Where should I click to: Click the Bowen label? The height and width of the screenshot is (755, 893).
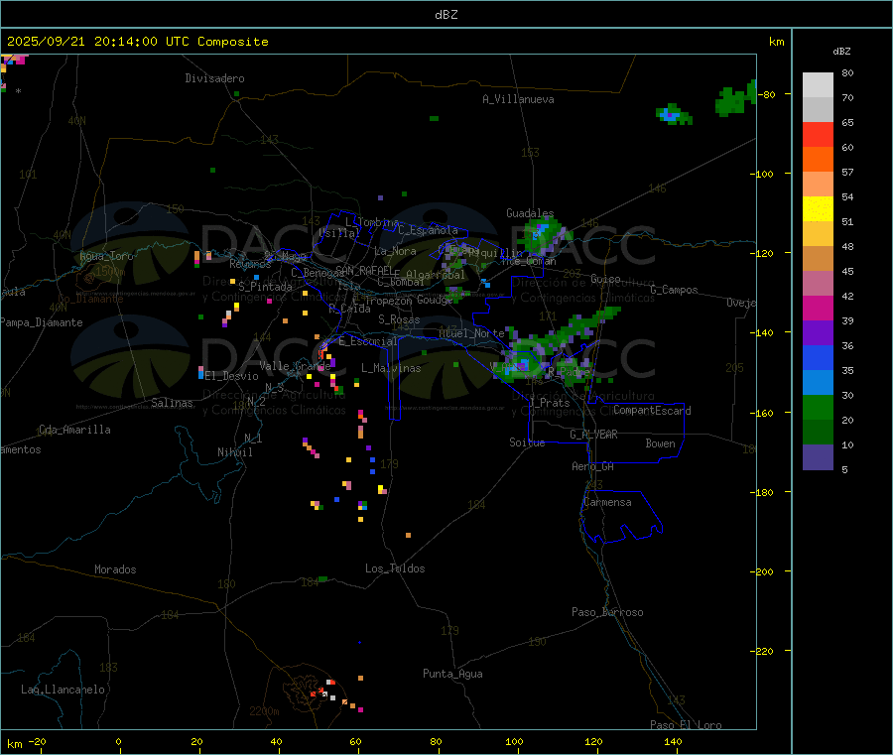point(660,443)
